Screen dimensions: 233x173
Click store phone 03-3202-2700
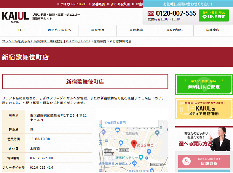[x=41, y=158]
